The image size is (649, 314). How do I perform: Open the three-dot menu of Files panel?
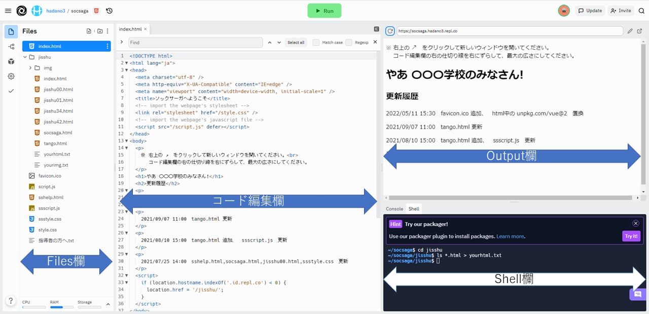pos(108,31)
